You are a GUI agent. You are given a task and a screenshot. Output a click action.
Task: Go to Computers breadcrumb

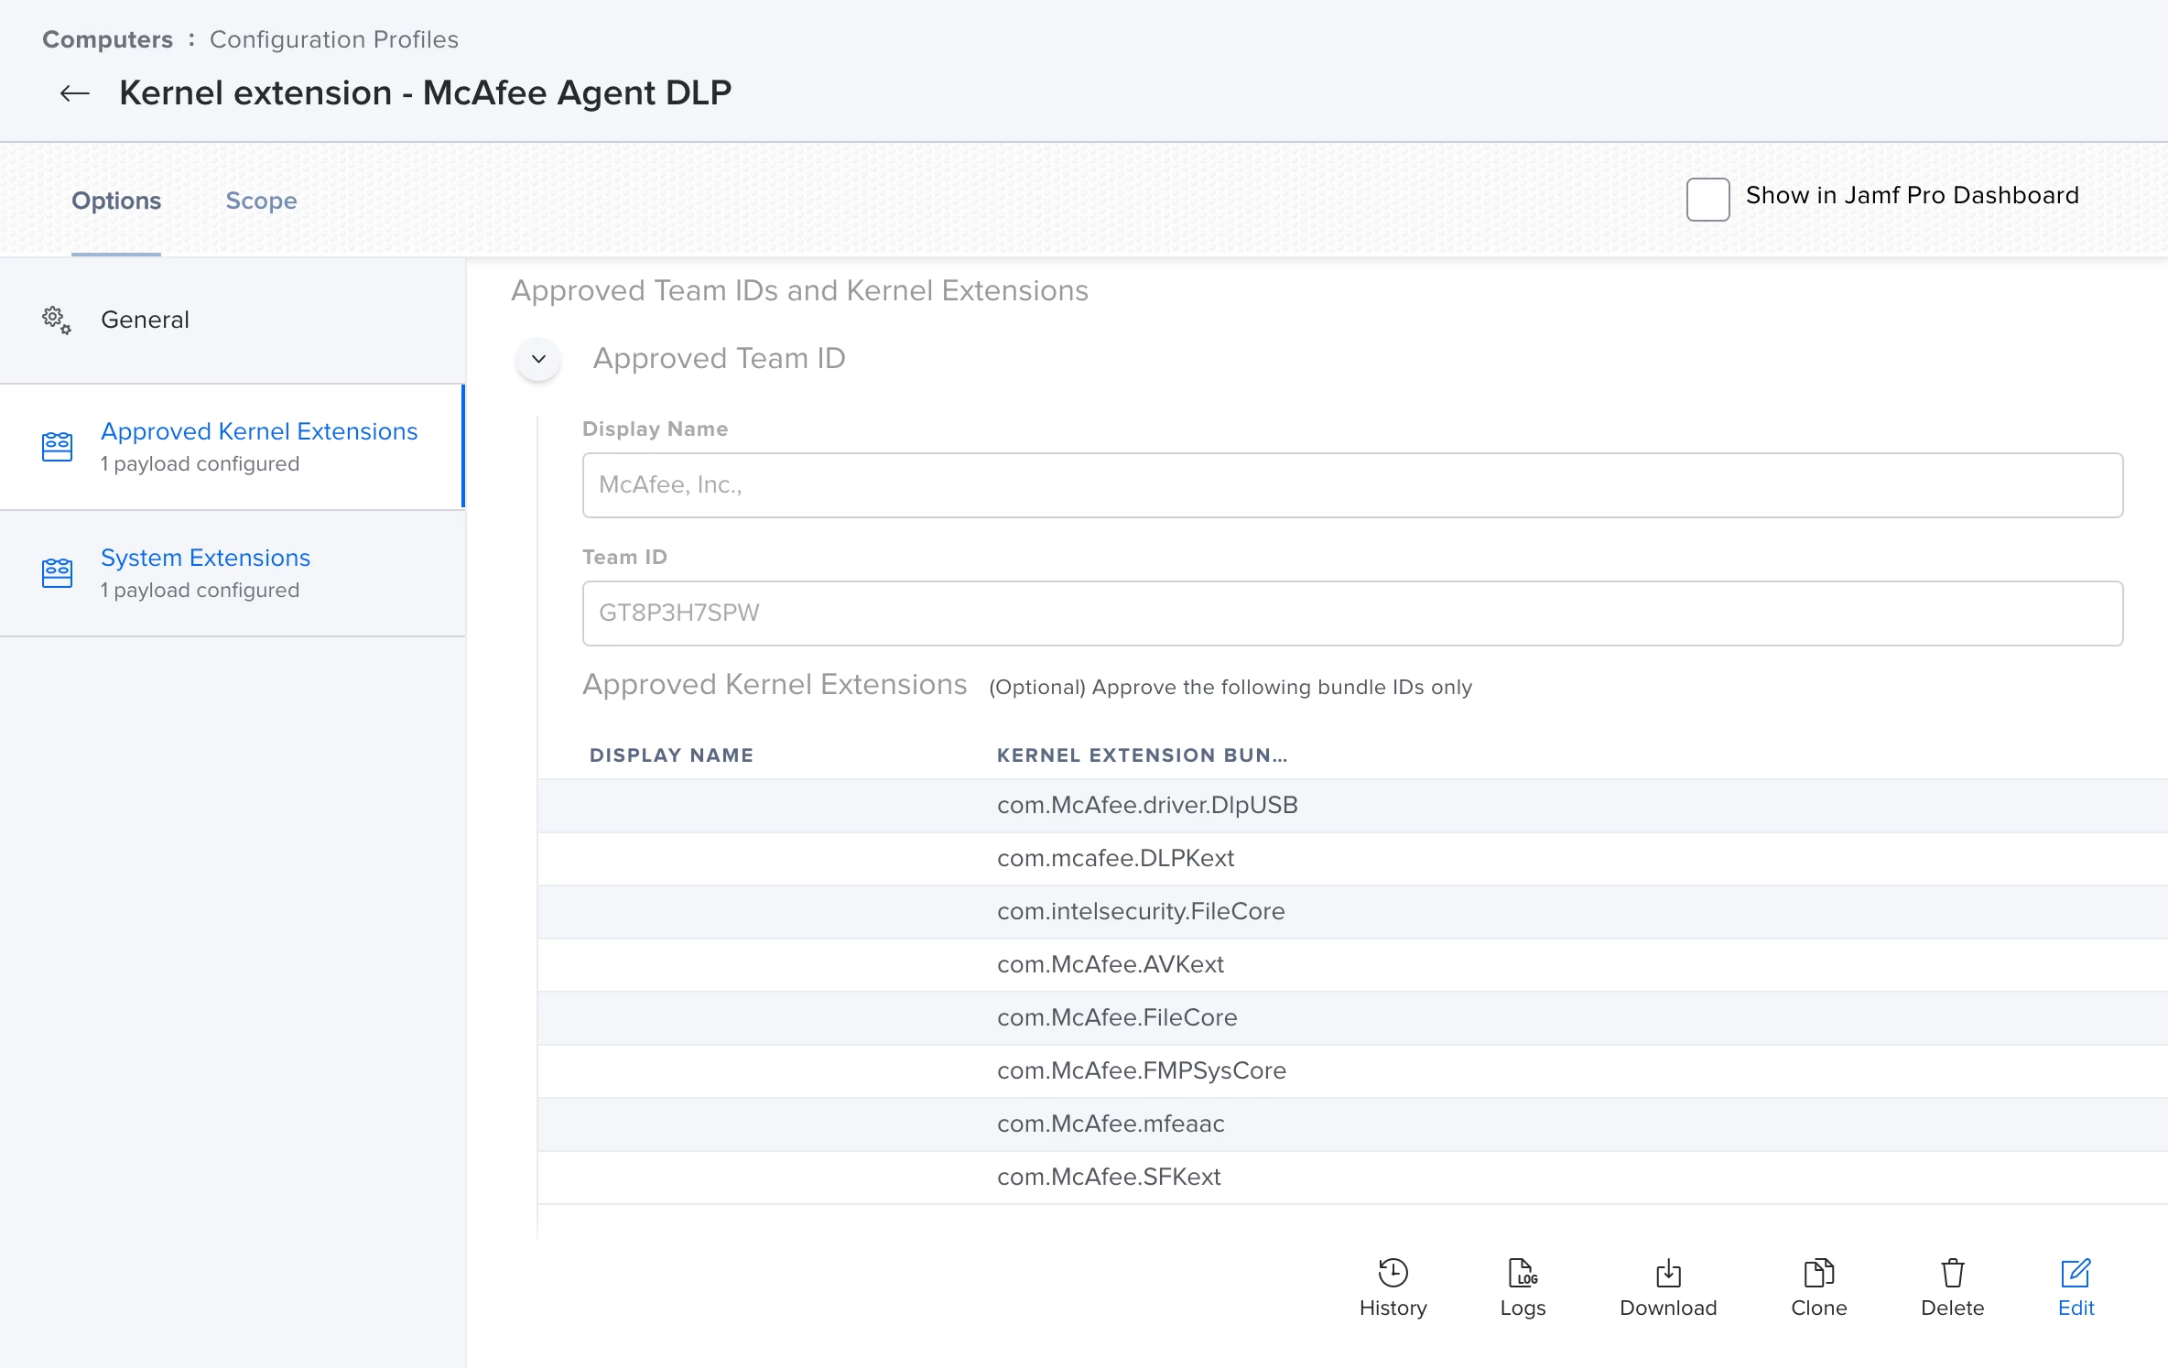[x=107, y=39]
